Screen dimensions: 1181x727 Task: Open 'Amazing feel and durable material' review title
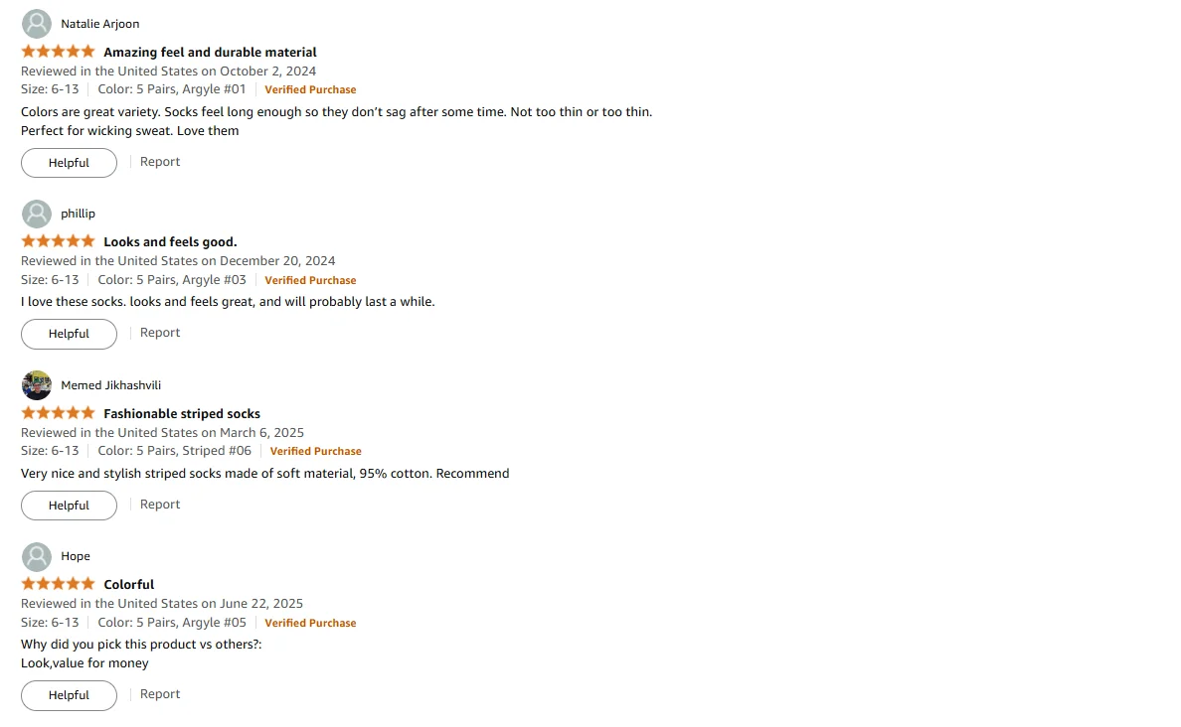click(x=210, y=52)
